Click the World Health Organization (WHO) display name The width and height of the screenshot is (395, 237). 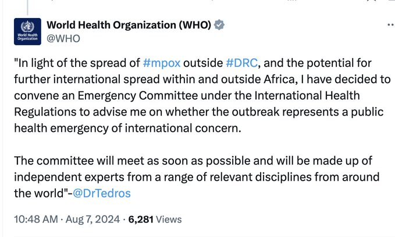coord(129,25)
